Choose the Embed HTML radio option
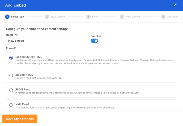Viewport: 183px width, 126px height. tap(11, 76)
